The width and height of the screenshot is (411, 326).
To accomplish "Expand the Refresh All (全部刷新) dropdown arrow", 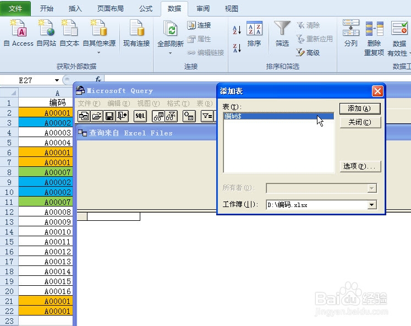I will point(171,53).
